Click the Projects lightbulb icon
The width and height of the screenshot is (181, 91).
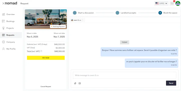[4, 28]
